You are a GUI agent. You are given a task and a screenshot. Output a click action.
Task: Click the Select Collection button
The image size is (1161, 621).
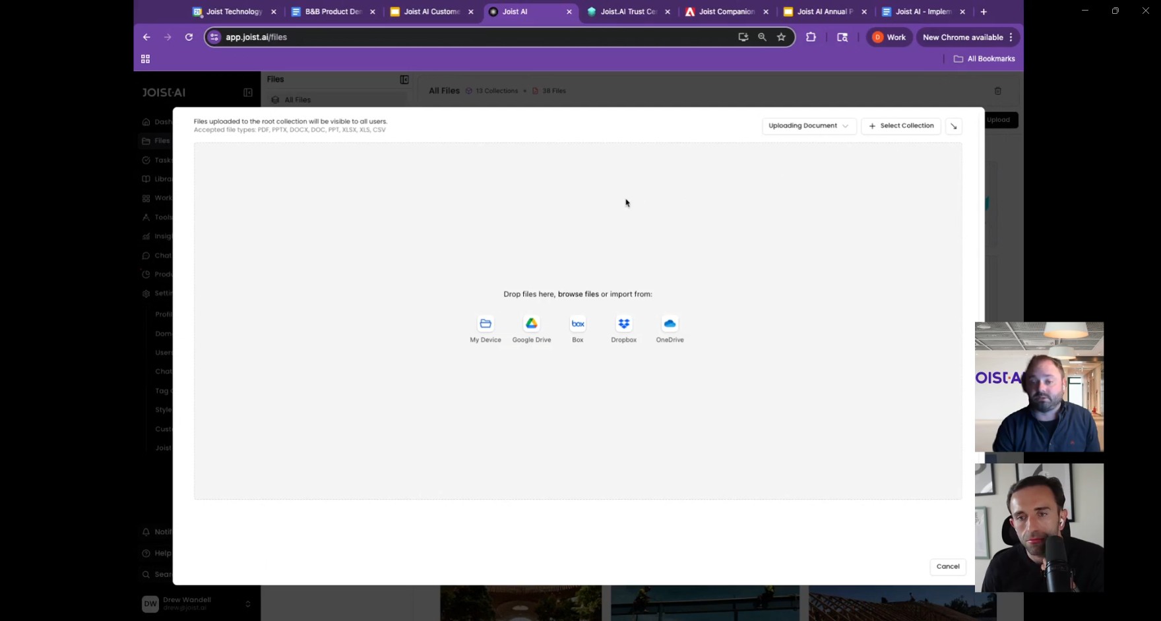[x=901, y=126]
